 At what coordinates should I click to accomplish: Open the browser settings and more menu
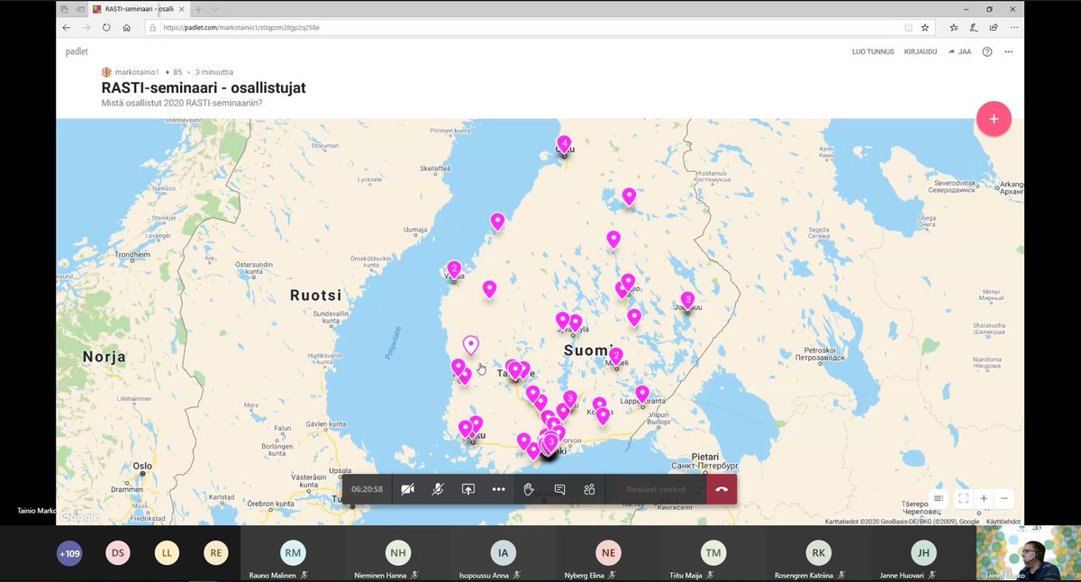click(1014, 27)
